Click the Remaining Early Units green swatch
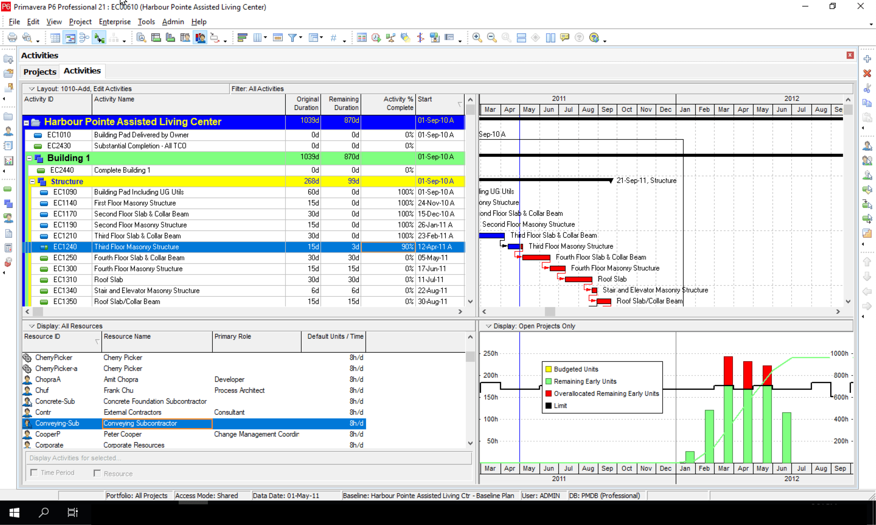 (x=548, y=381)
